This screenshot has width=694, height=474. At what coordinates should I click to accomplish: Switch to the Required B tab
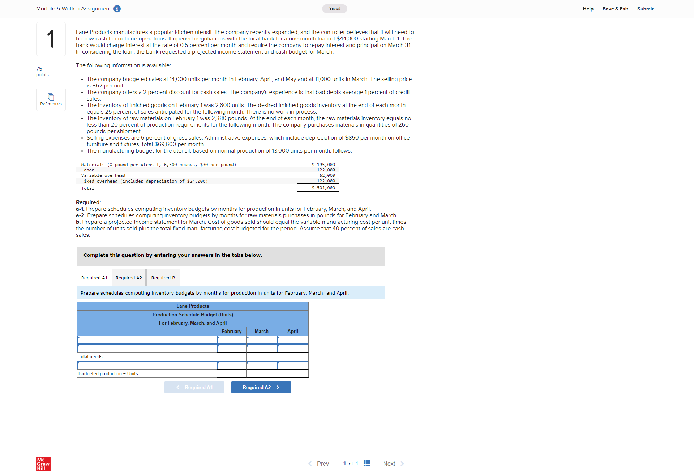point(163,278)
